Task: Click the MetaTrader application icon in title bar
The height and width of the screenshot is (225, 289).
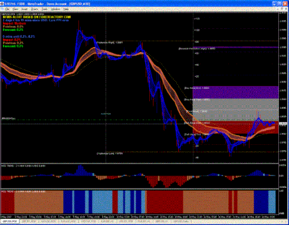Action: [x=2, y=4]
